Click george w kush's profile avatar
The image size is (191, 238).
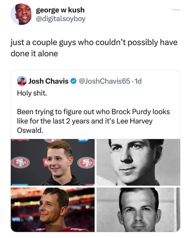pyautogui.click(x=21, y=14)
